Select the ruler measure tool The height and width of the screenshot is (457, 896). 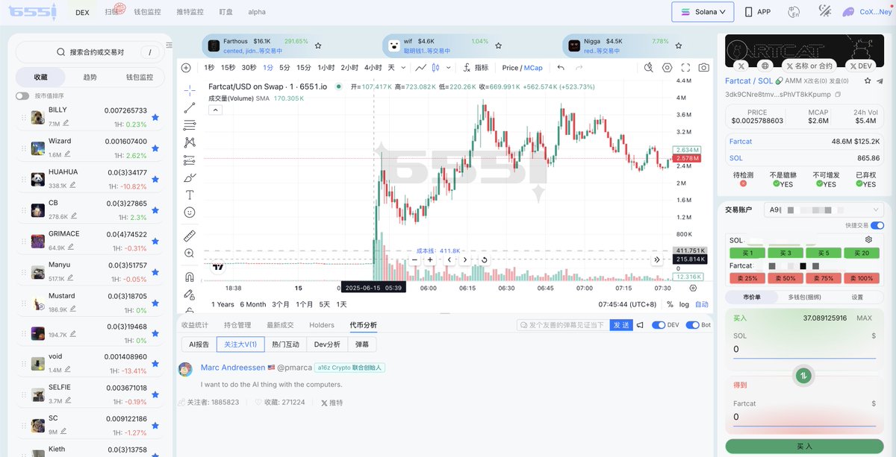tap(190, 236)
